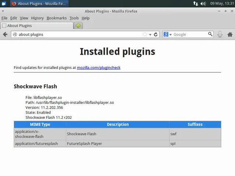Click the site identity globe icon
Viewport: 235px width, 176px height.
[x=15, y=34]
